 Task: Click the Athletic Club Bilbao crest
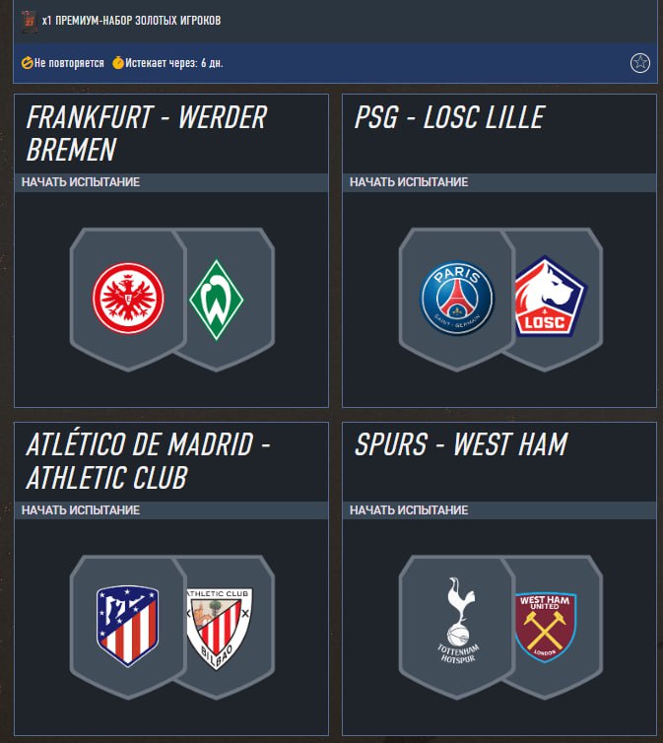pos(219,626)
